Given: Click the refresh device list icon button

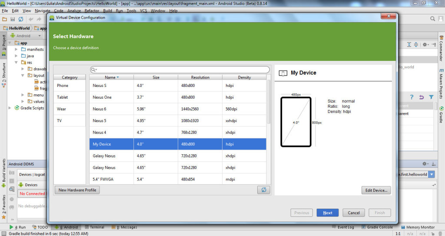Looking at the screenshot, I should [x=264, y=190].
